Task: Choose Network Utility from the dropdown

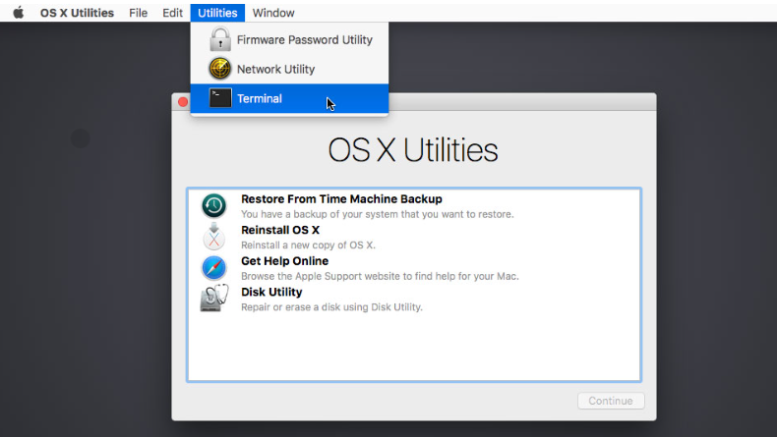Action: pyautogui.click(x=275, y=70)
